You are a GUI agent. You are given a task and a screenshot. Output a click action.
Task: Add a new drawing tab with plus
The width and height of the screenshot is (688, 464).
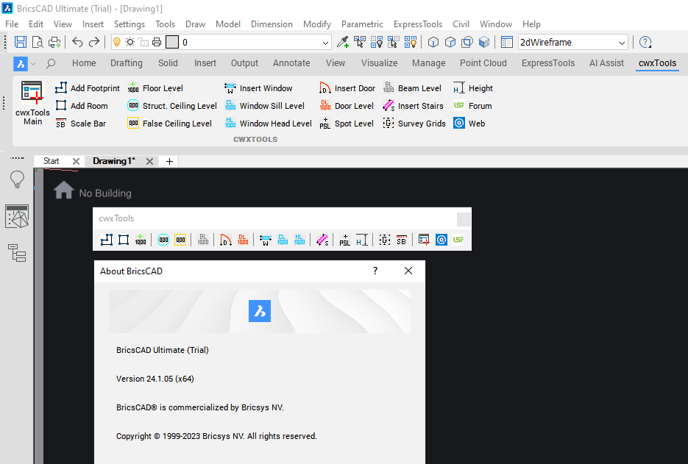pyautogui.click(x=169, y=161)
